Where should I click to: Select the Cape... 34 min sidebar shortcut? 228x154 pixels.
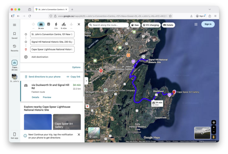14,65
